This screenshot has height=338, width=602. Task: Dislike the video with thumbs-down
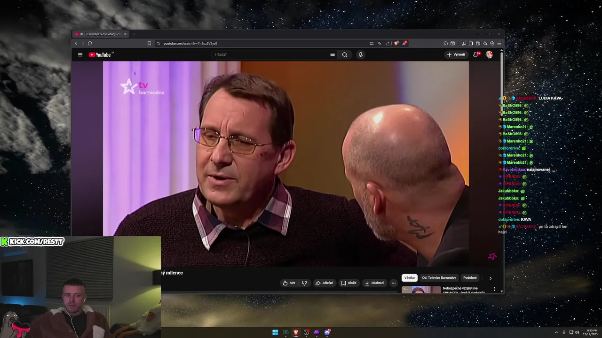[304, 283]
